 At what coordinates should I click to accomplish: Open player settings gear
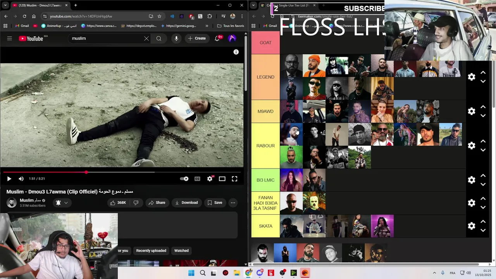tap(210, 179)
